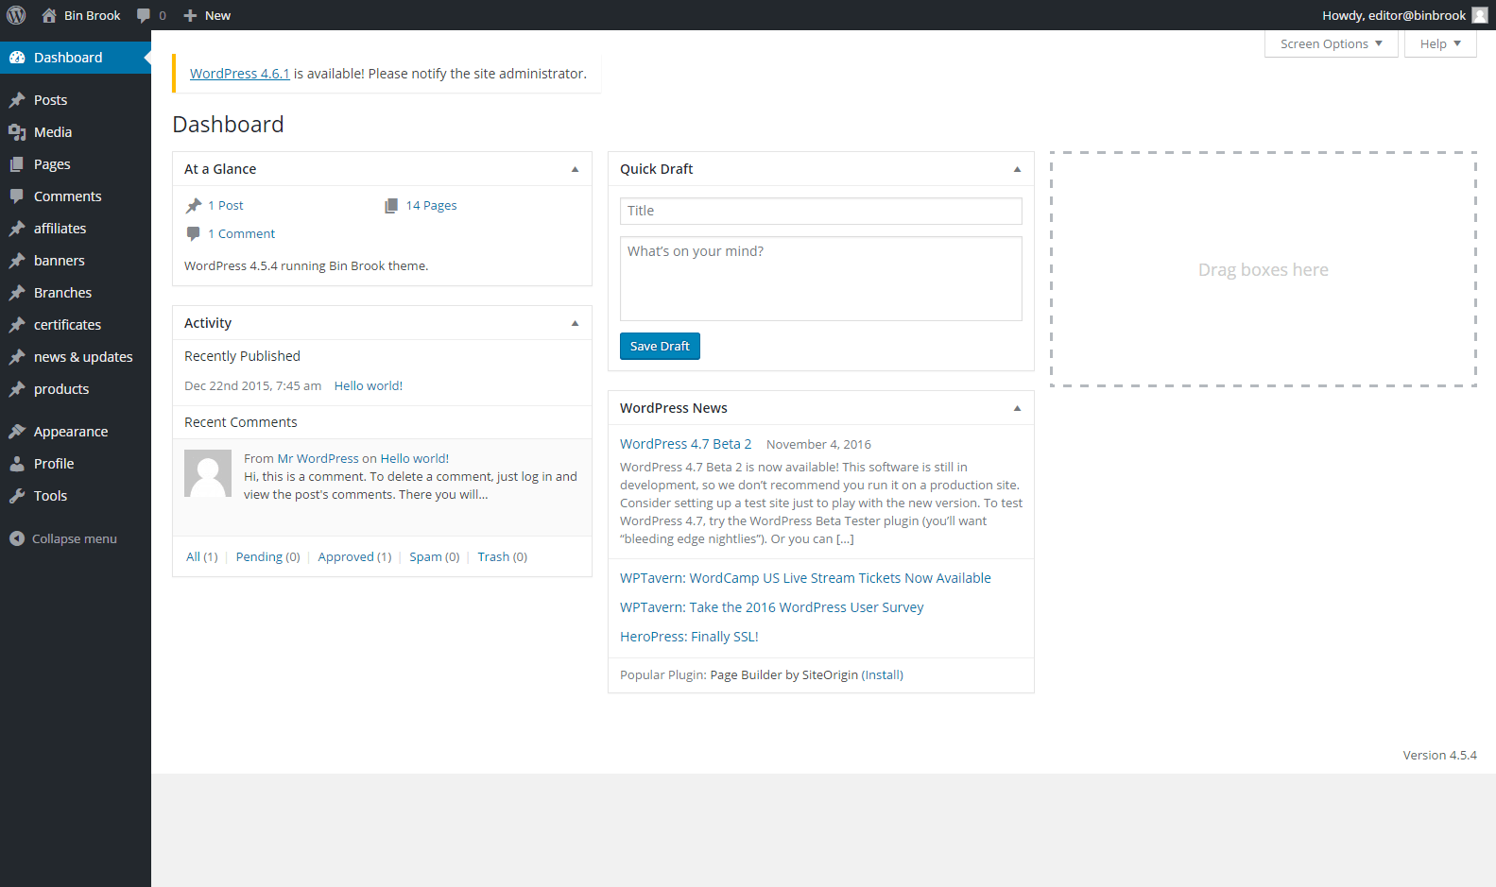Screen dimensions: 1496x887
Task: Open the Screen Options dropdown
Action: [1331, 43]
